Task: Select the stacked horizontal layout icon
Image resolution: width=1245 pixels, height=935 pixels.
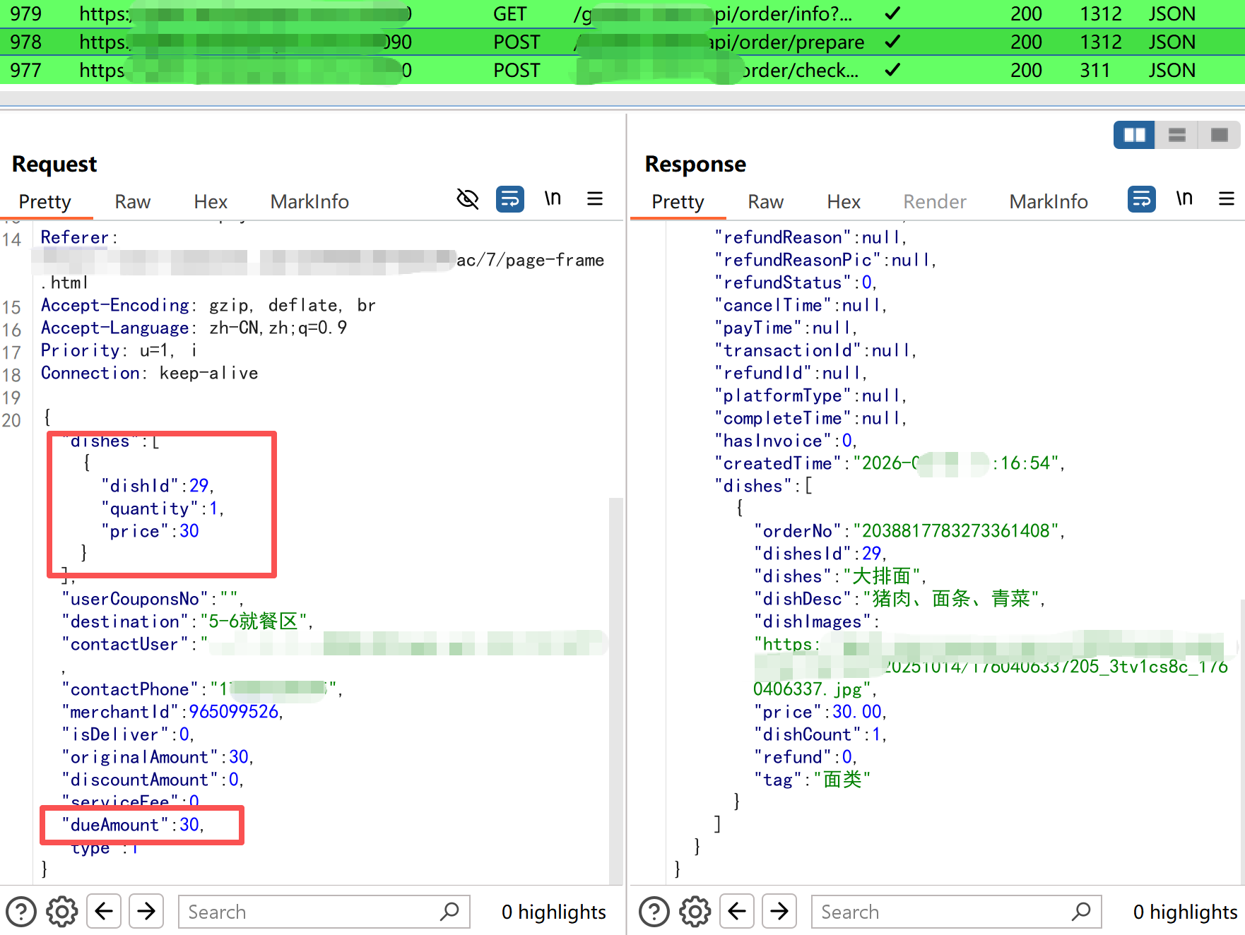Action: [1176, 135]
